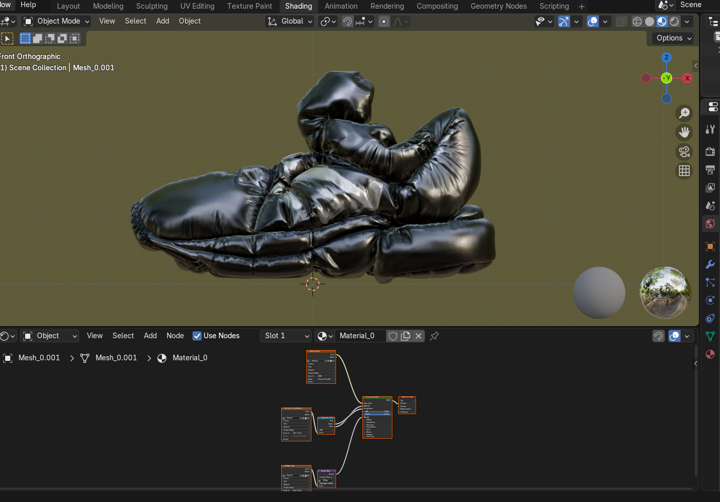The image size is (720, 502).
Task: Toggle the node editor pin icon
Action: click(x=434, y=336)
